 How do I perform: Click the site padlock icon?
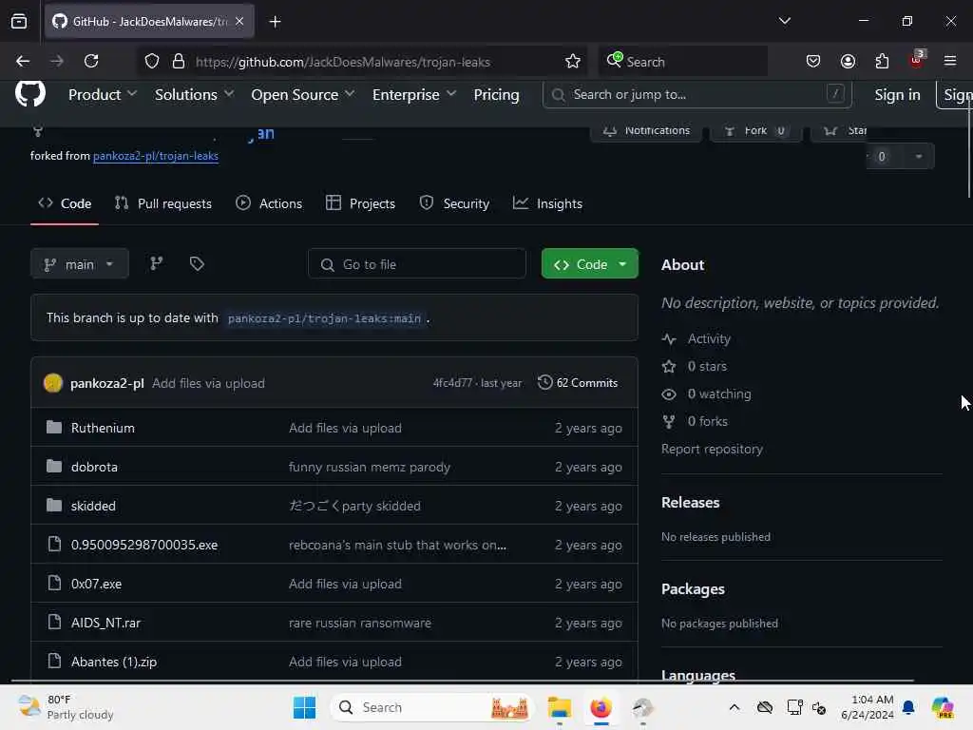click(178, 61)
